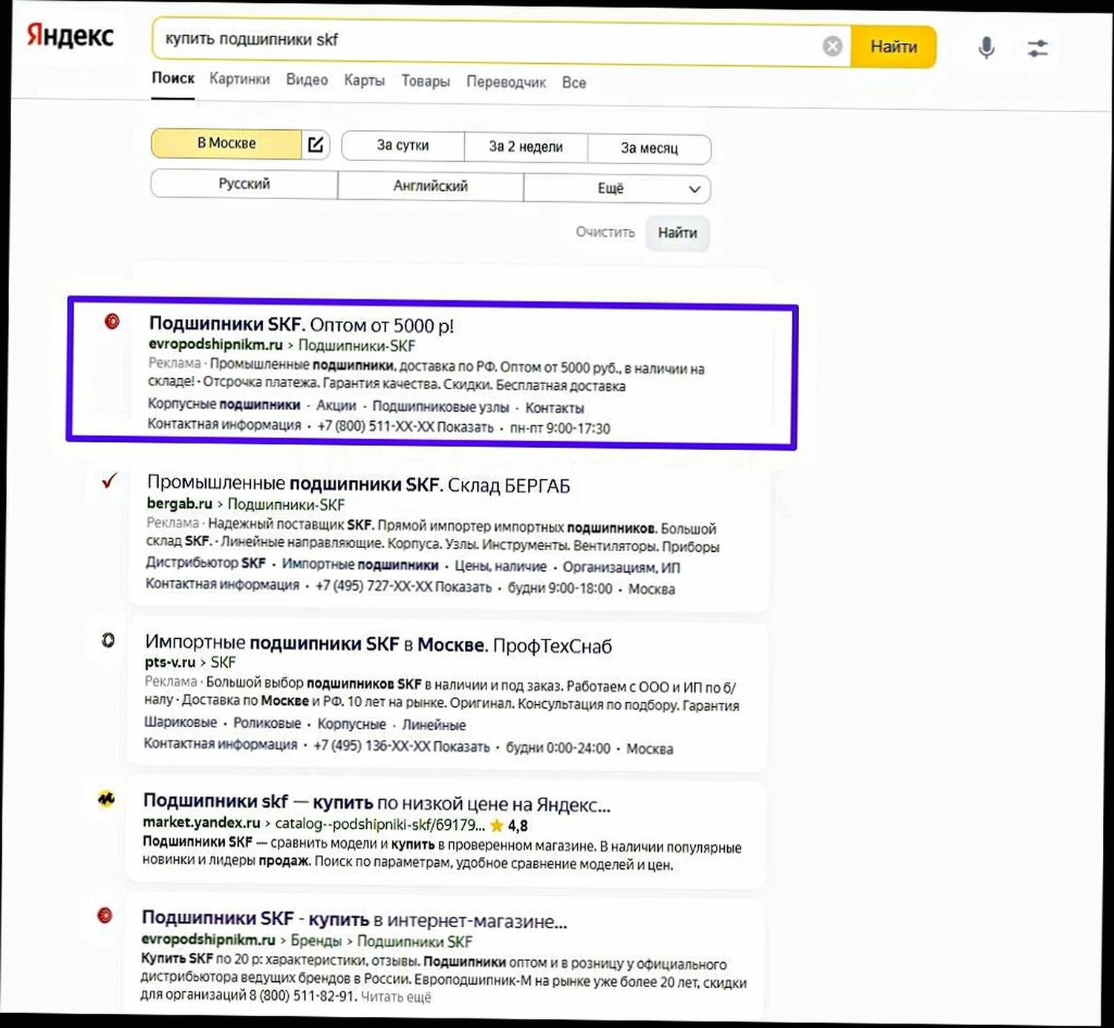Viewport: 1114px width, 1028px height.
Task: Show phone +7 (495) 727-XX-XX
Action: point(403,586)
